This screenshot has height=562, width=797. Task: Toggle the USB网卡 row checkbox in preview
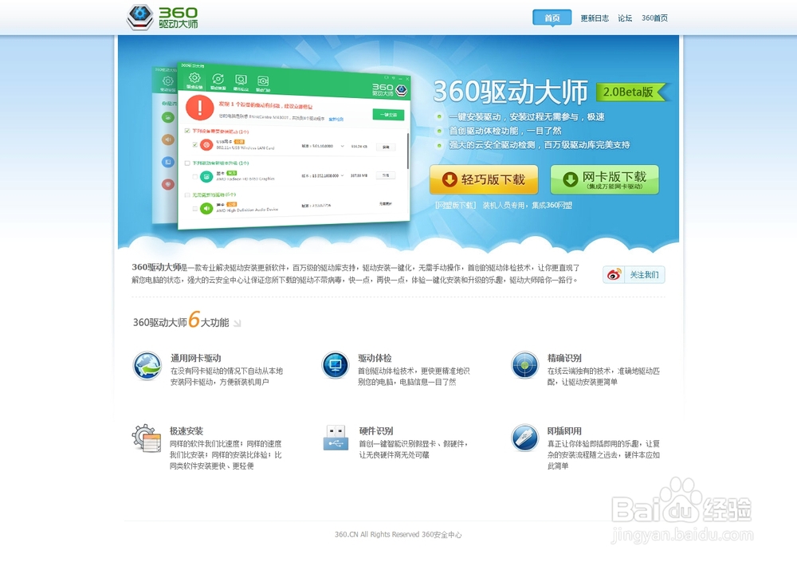194,144
